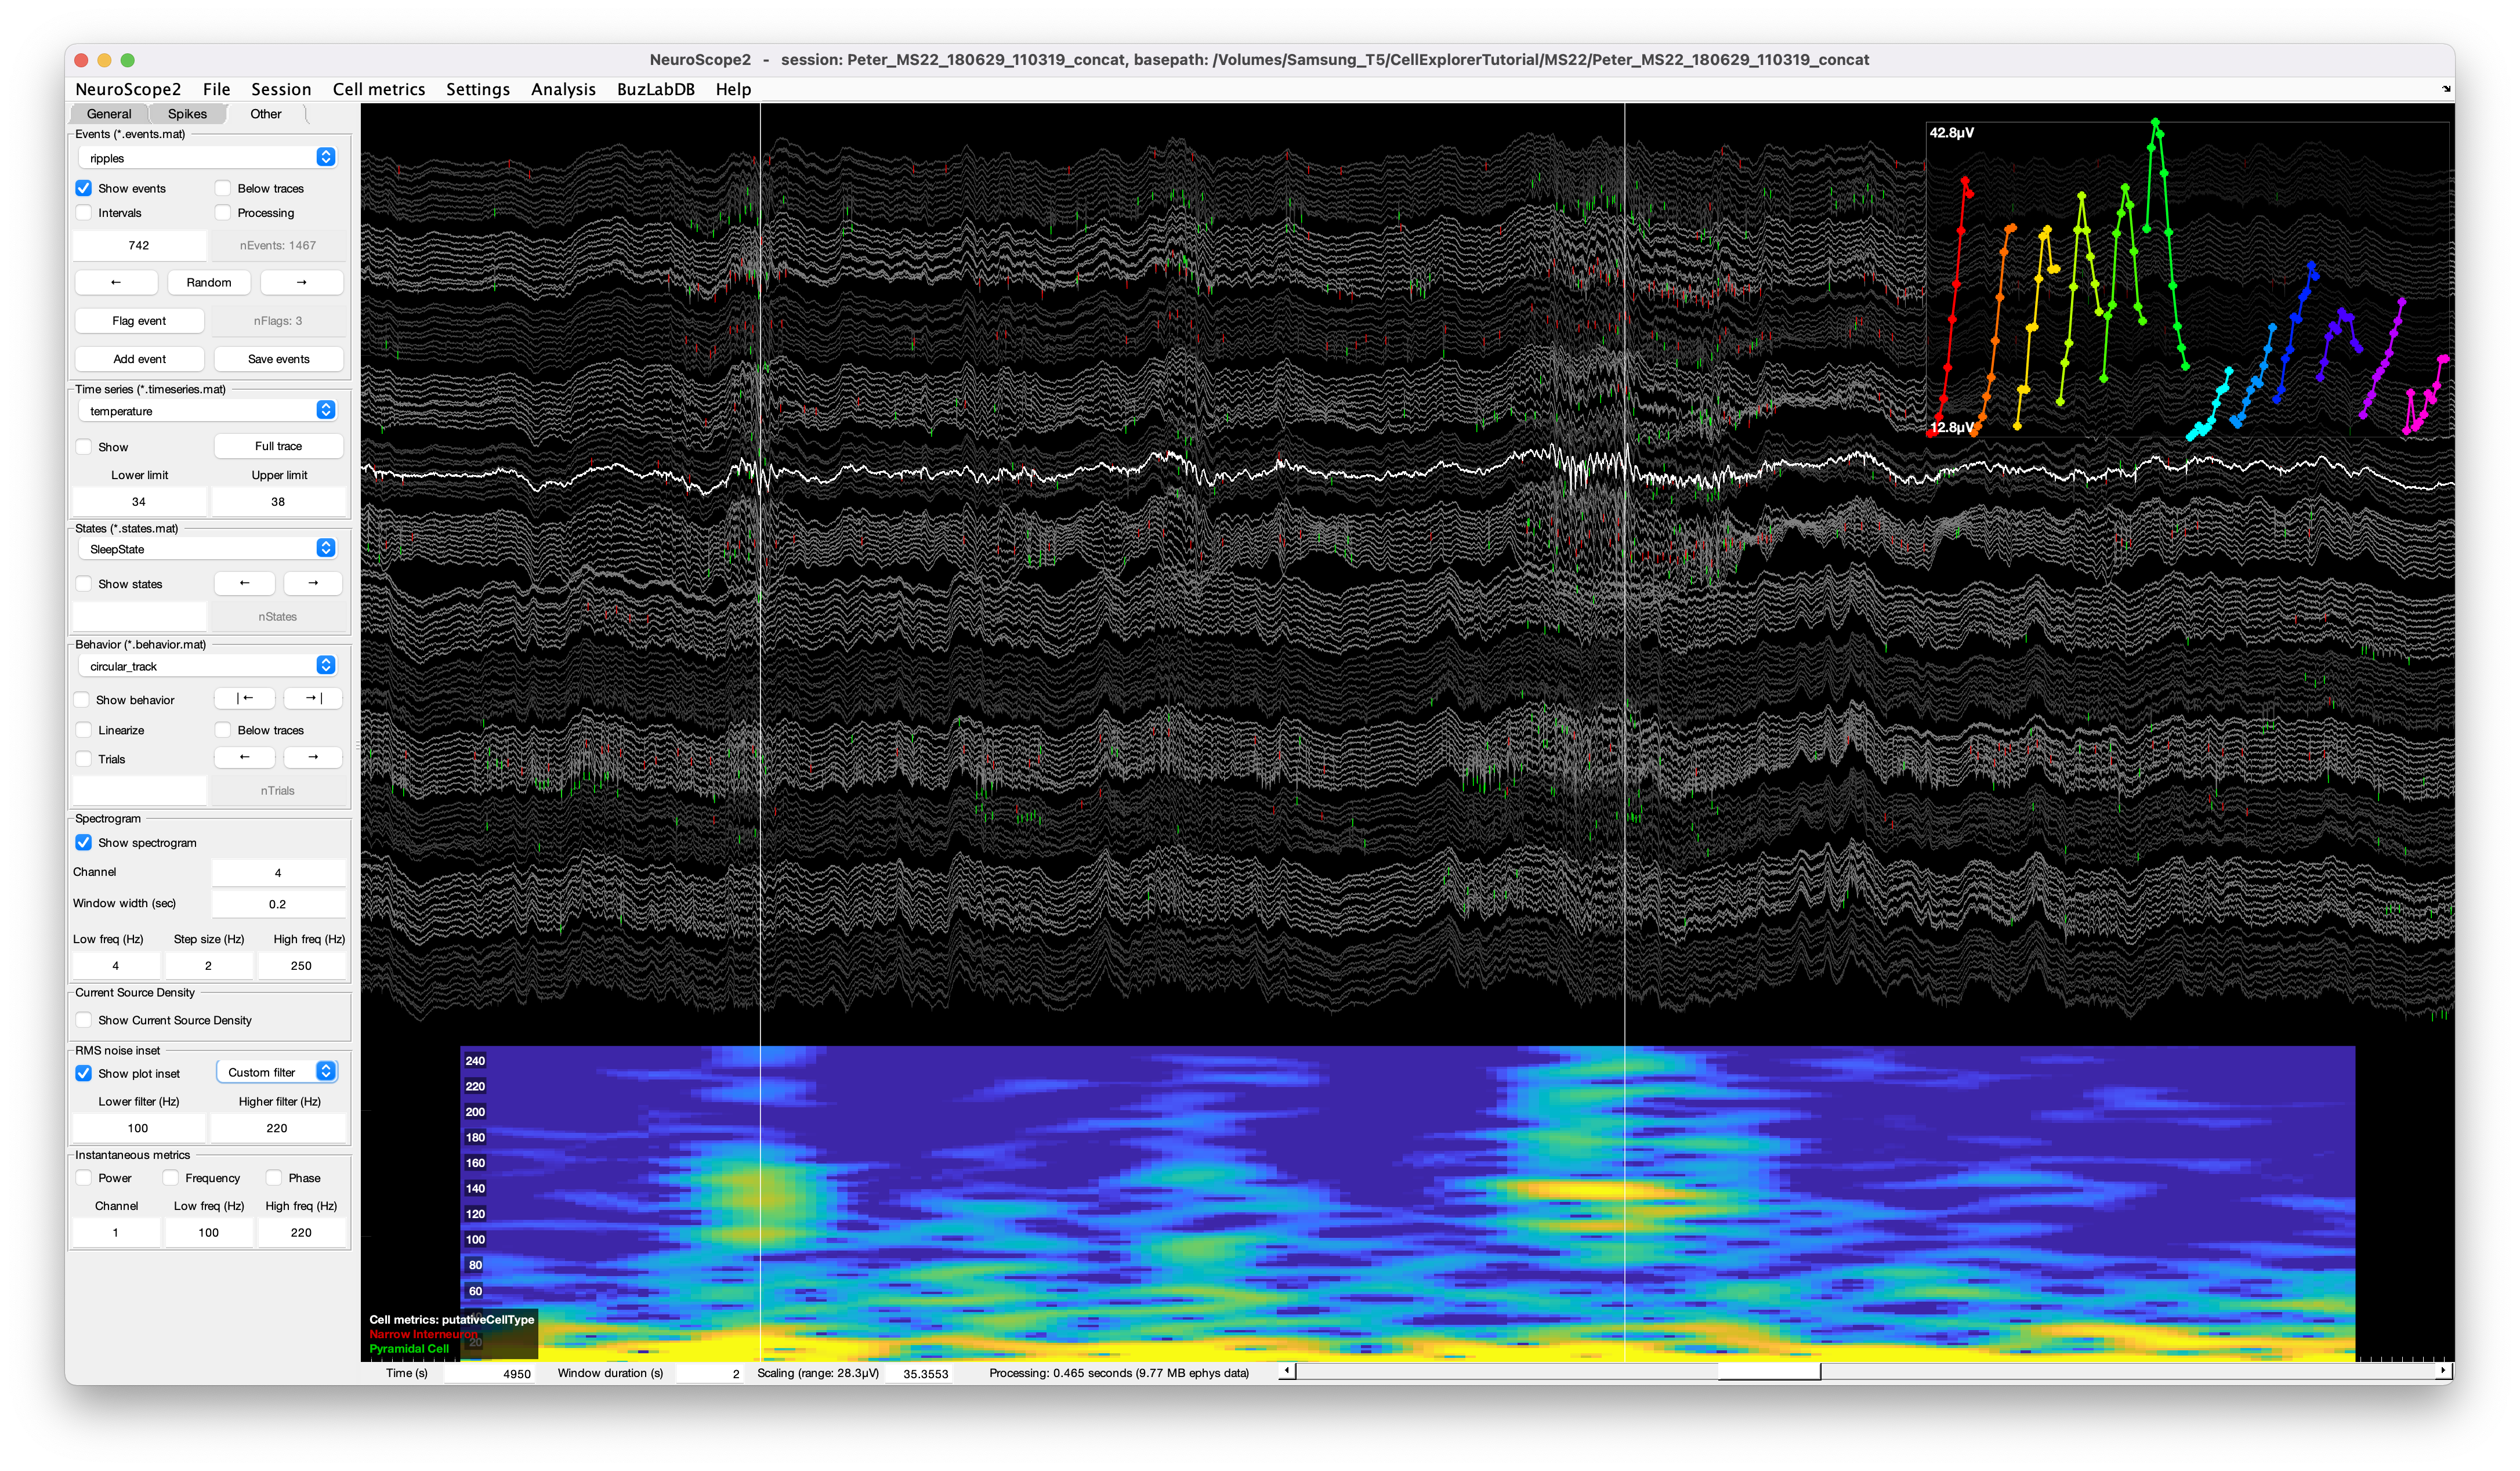Image resolution: width=2520 pixels, height=1471 pixels.
Task: Jump to behavior end arrow
Action: tap(313, 699)
